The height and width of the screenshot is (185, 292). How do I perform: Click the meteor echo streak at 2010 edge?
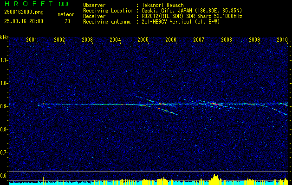[280, 111]
